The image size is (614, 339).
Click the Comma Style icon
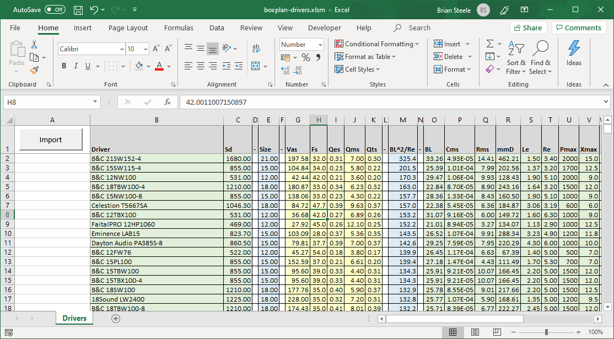pos(318,57)
